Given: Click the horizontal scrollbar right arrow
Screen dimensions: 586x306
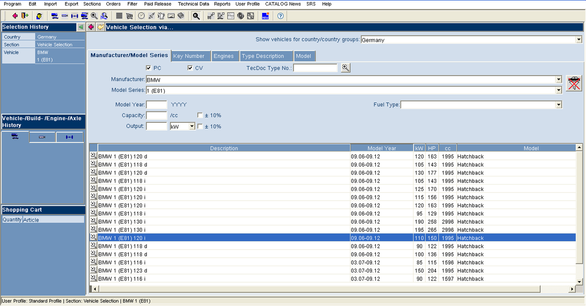Looking at the screenshot, I should tap(571, 289).
